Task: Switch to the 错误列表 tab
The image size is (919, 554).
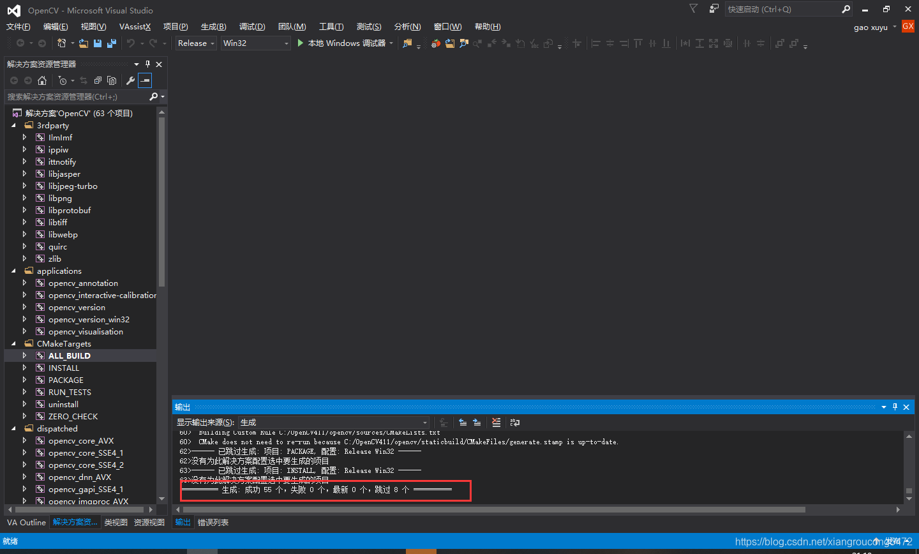Action: point(213,522)
